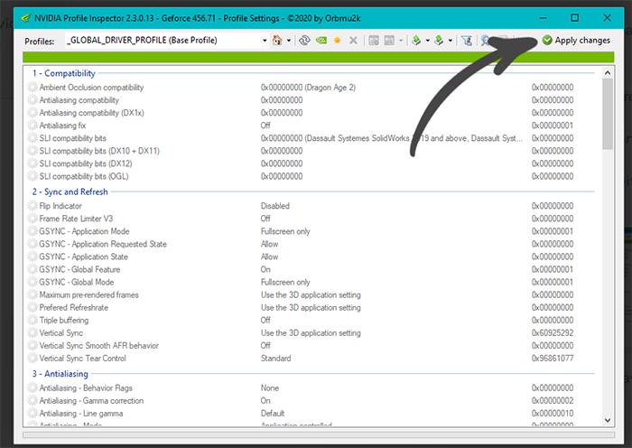Click the On value of GSYNC Global Feature
Image resolution: width=632 pixels, height=448 pixels.
tap(265, 269)
